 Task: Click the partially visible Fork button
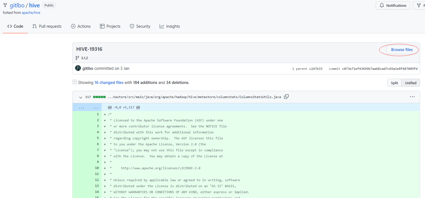pos(419,5)
